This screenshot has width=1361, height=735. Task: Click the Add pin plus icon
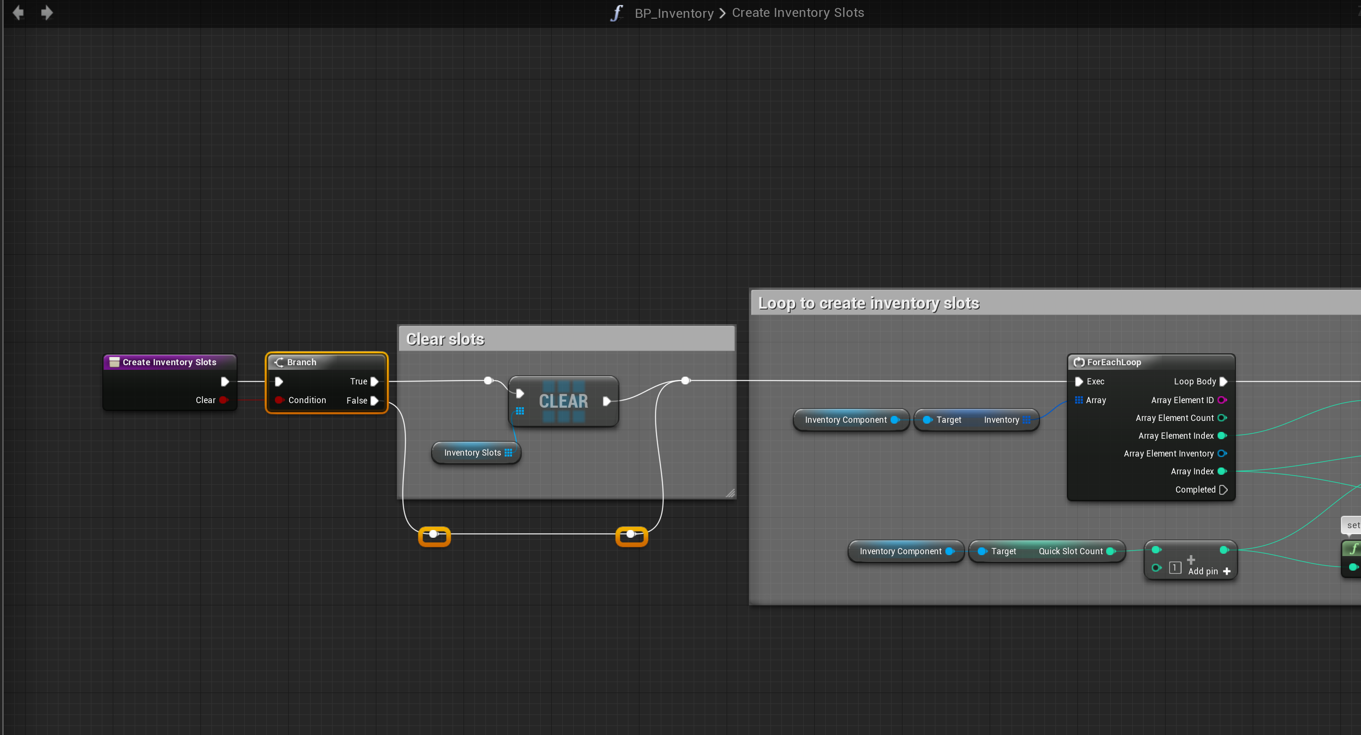(1227, 571)
